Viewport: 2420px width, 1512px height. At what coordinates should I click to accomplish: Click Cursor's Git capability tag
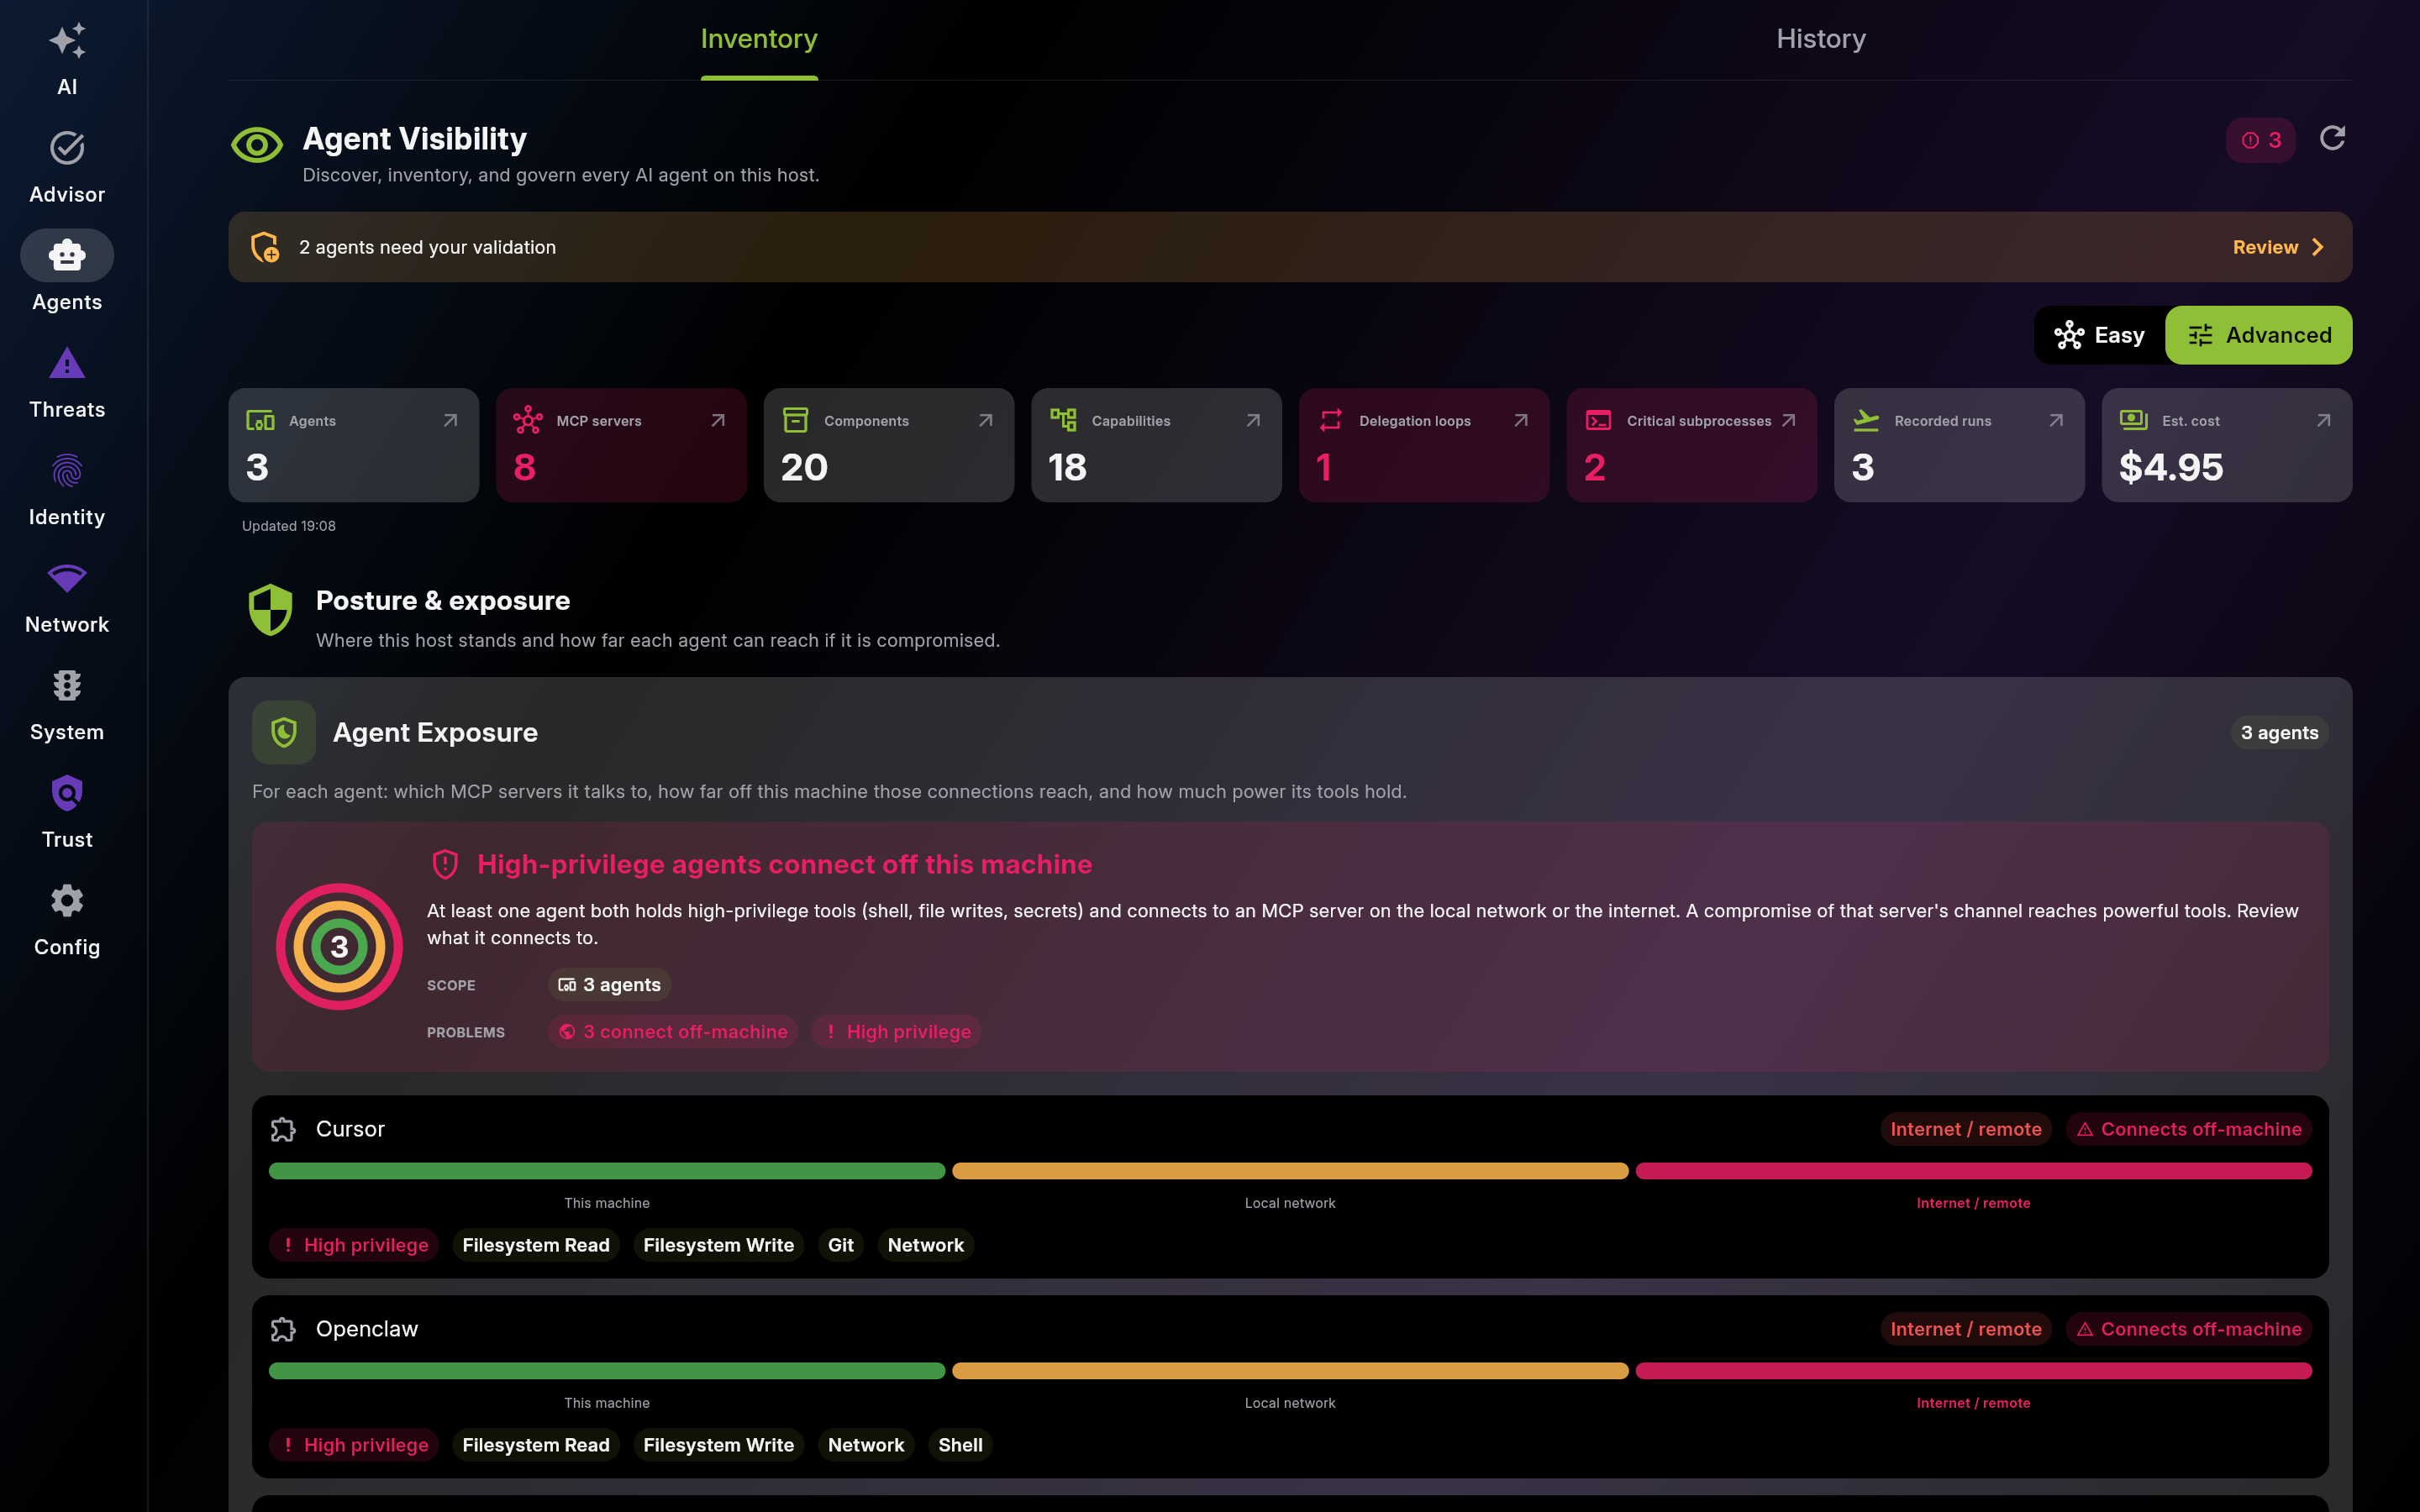click(841, 1245)
